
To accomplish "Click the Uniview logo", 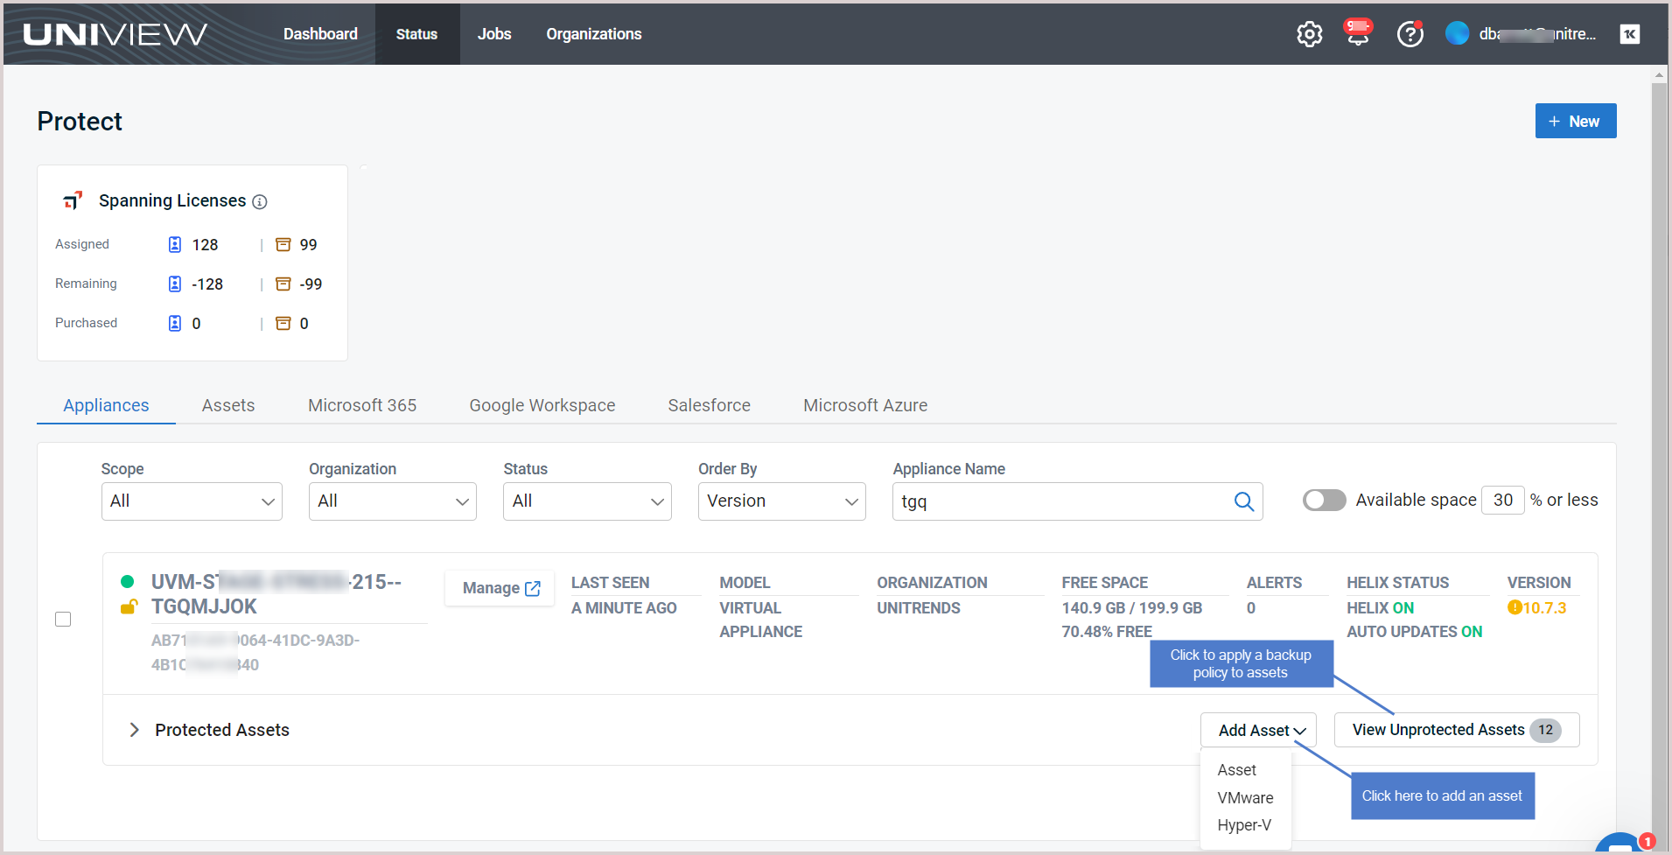I will point(115,34).
